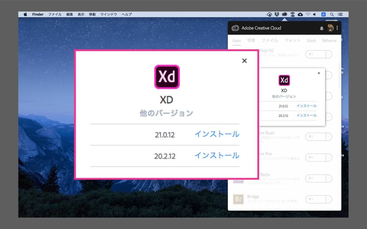Open the ファイル menu in the menu bar
Viewport: 367px width, 229px height.
[x=55, y=14]
